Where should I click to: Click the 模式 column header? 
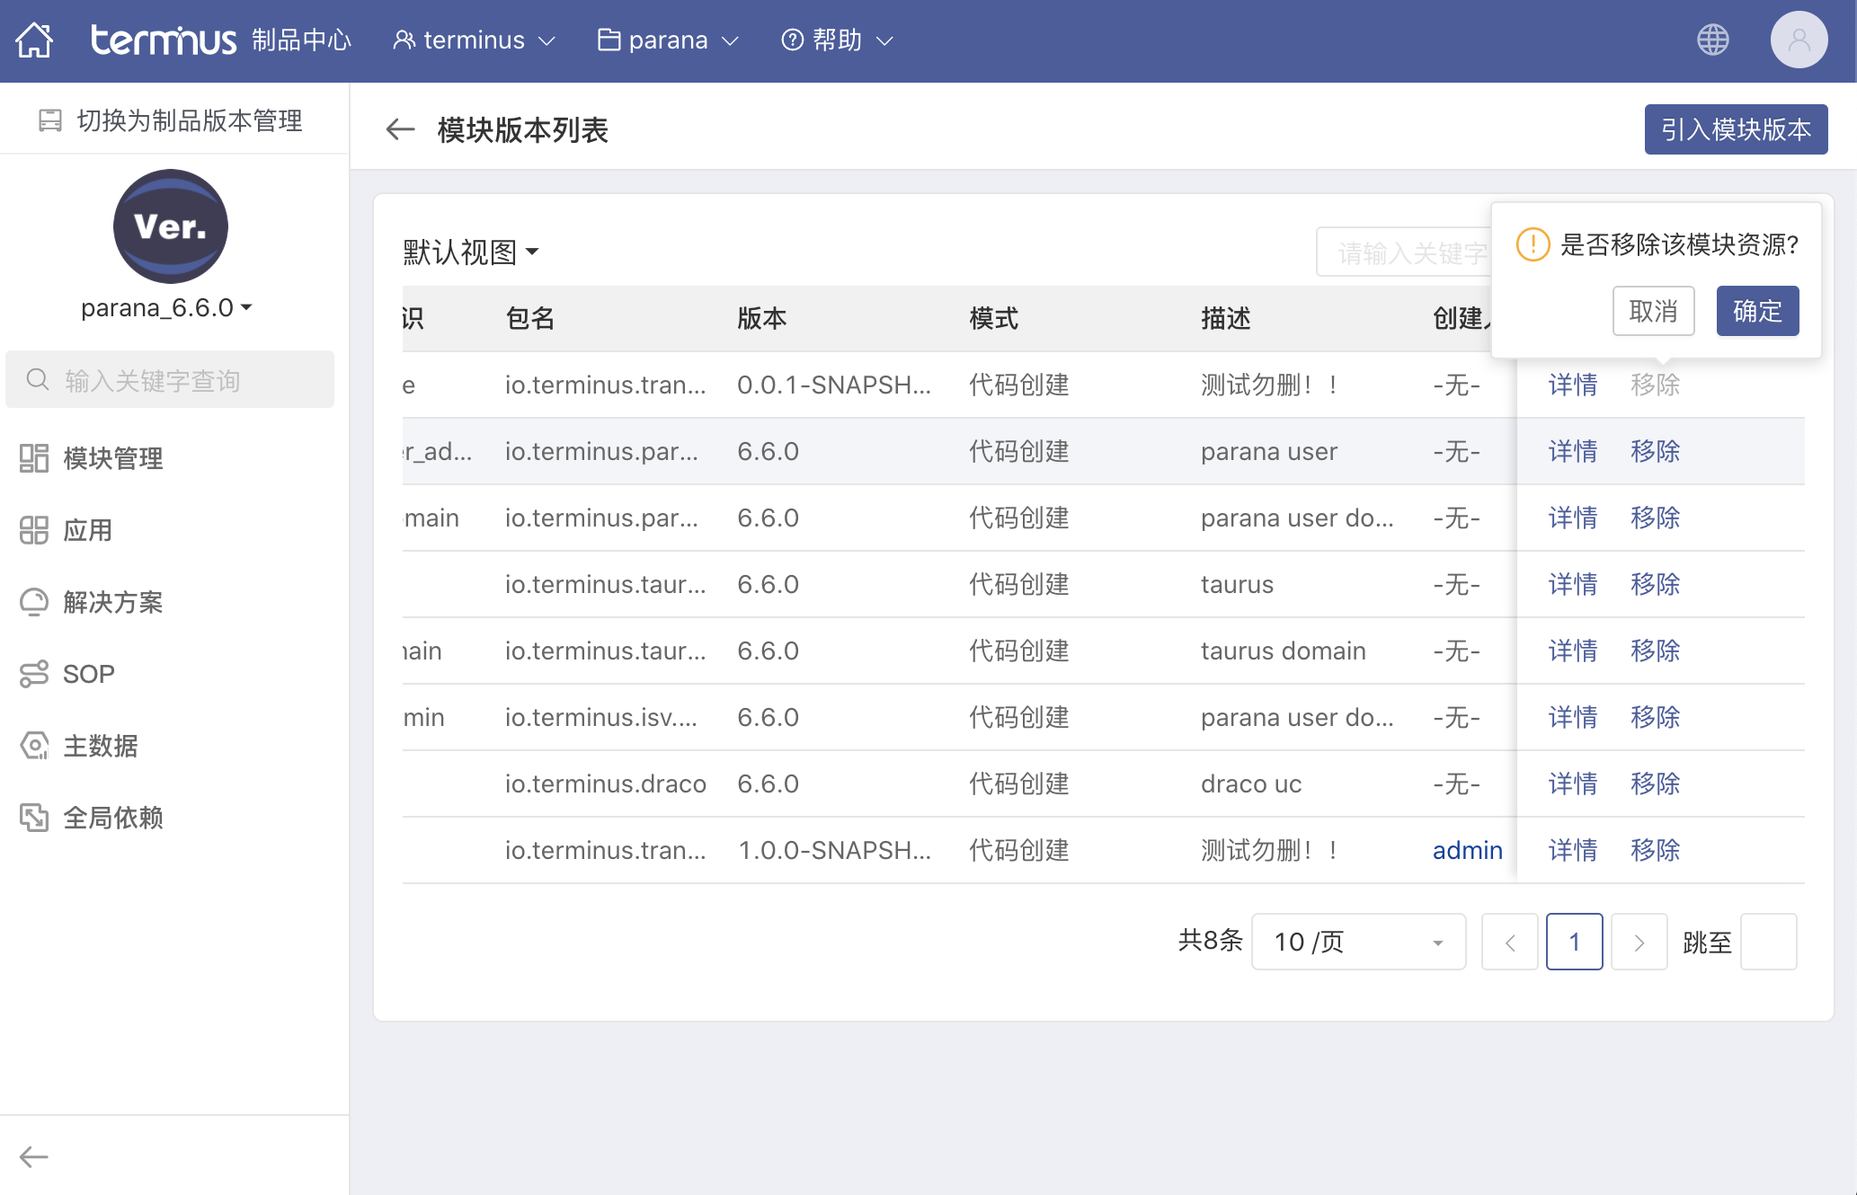tap(993, 318)
